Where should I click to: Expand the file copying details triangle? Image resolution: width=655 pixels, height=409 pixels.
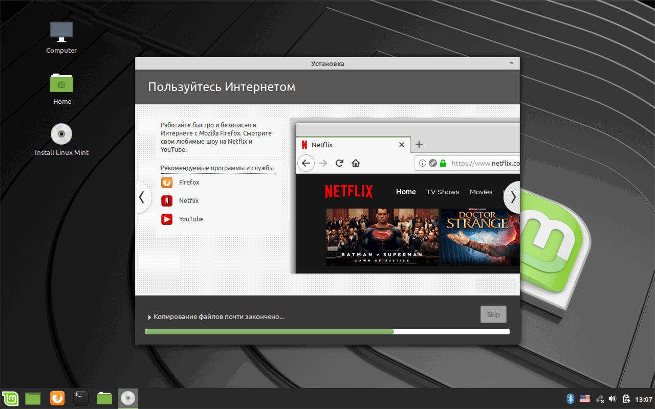(149, 317)
